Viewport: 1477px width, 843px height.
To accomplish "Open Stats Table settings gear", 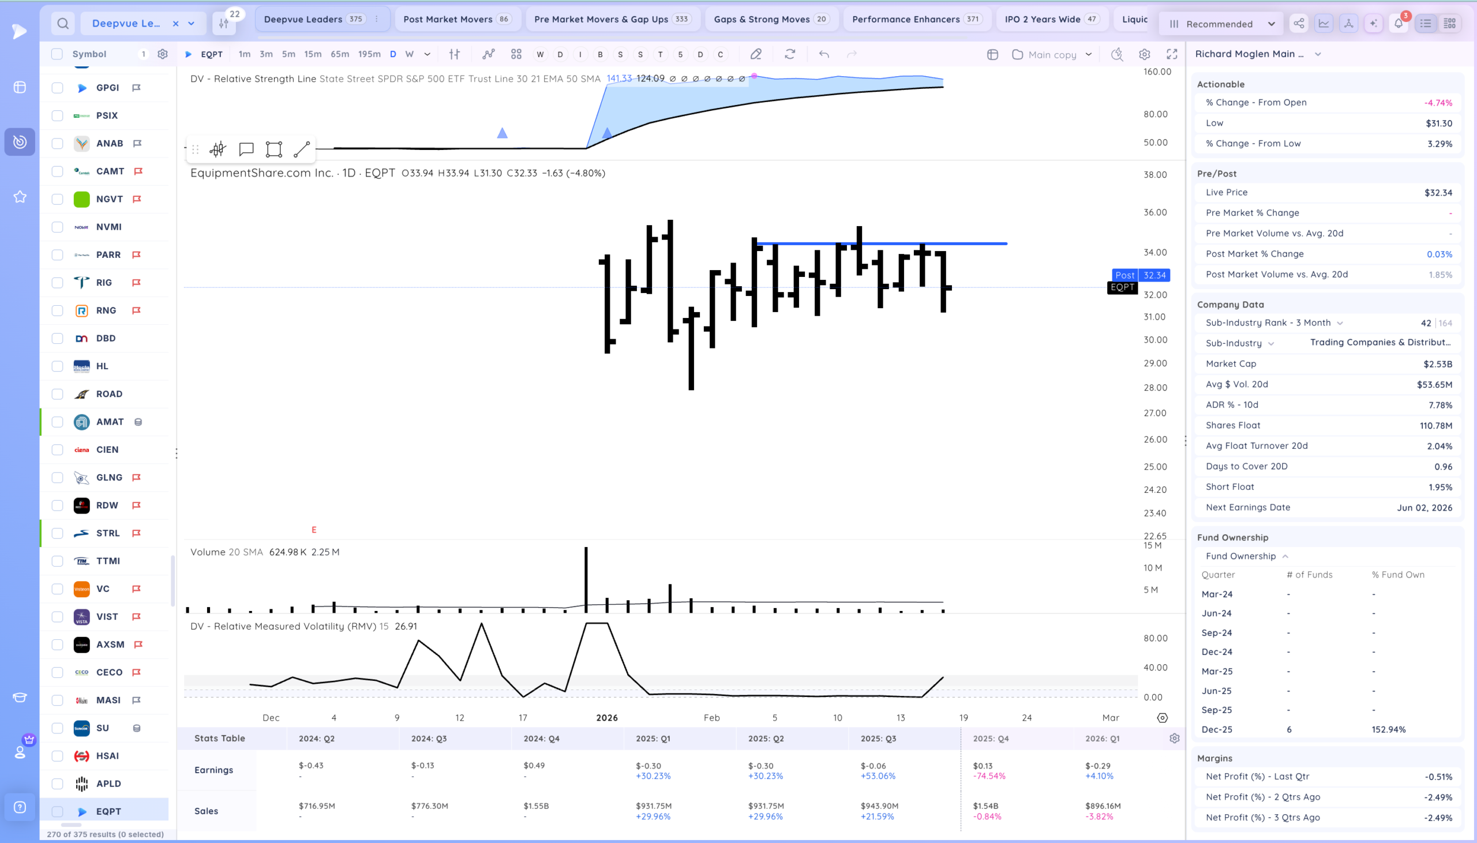I will (x=1174, y=738).
